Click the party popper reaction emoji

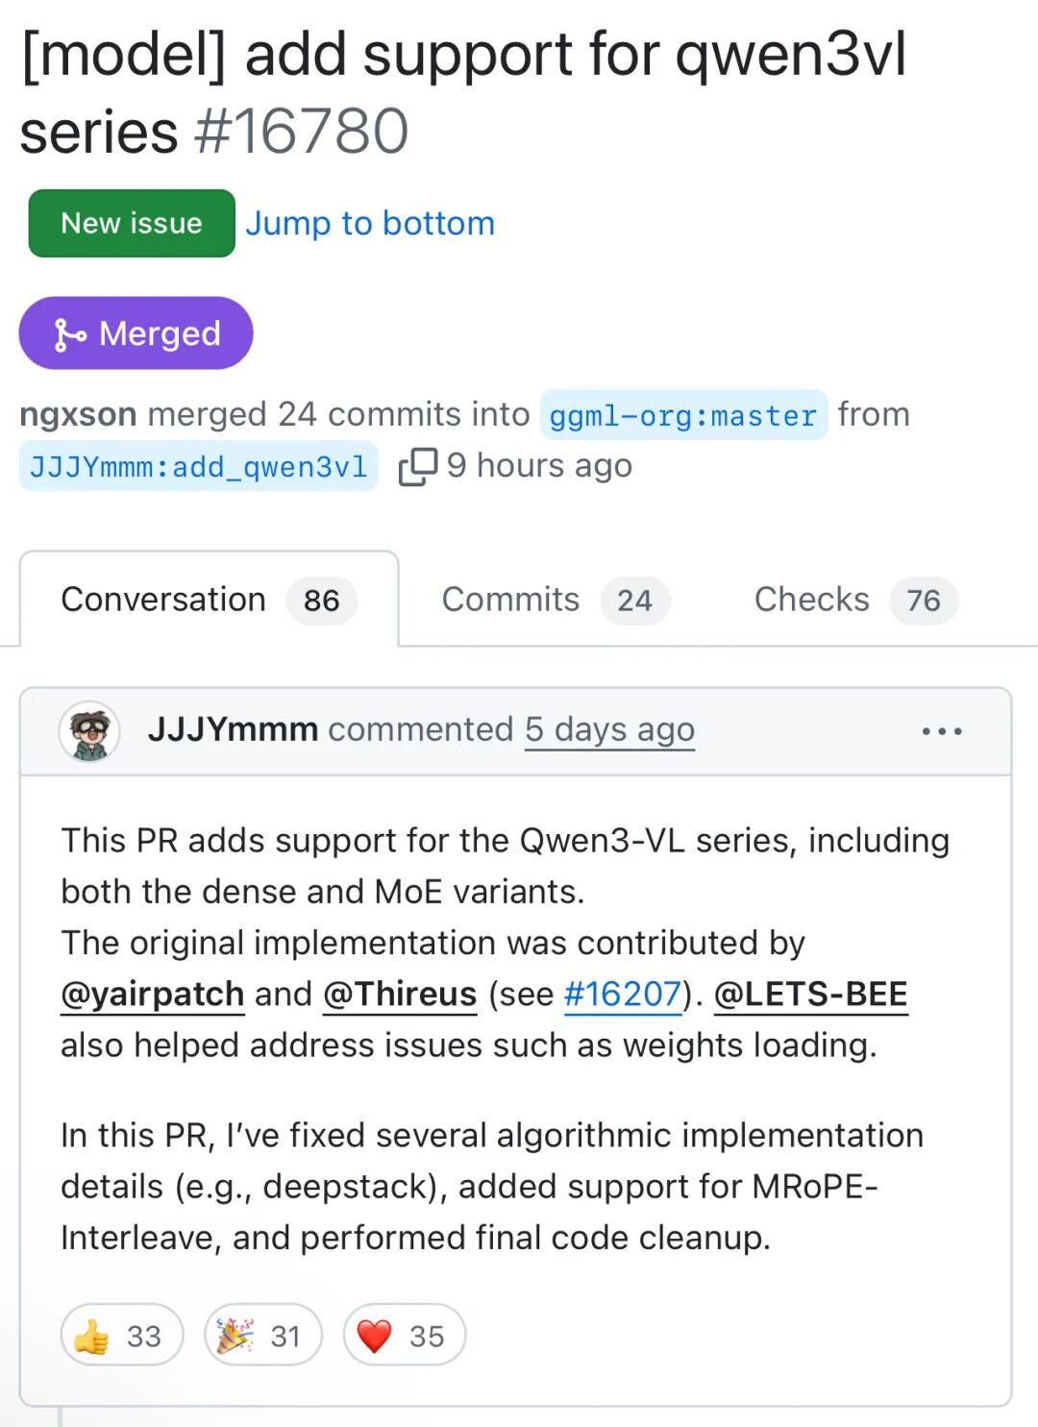pos(234,1335)
